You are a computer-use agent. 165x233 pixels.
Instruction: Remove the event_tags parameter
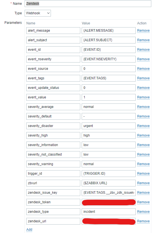pyautogui.click(x=143, y=78)
